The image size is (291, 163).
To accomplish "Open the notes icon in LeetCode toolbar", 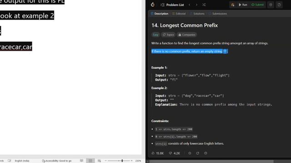I will click(279, 5).
